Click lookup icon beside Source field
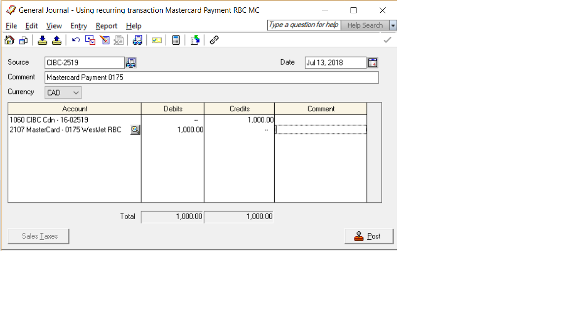568x319 pixels. tap(131, 63)
